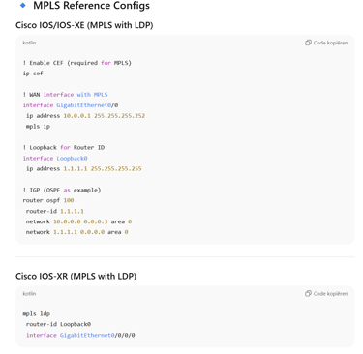363x354 pixels.
Task: Click the 'Cisco IOS-XR (MPLS with LDP)' heading
Action: point(76,276)
